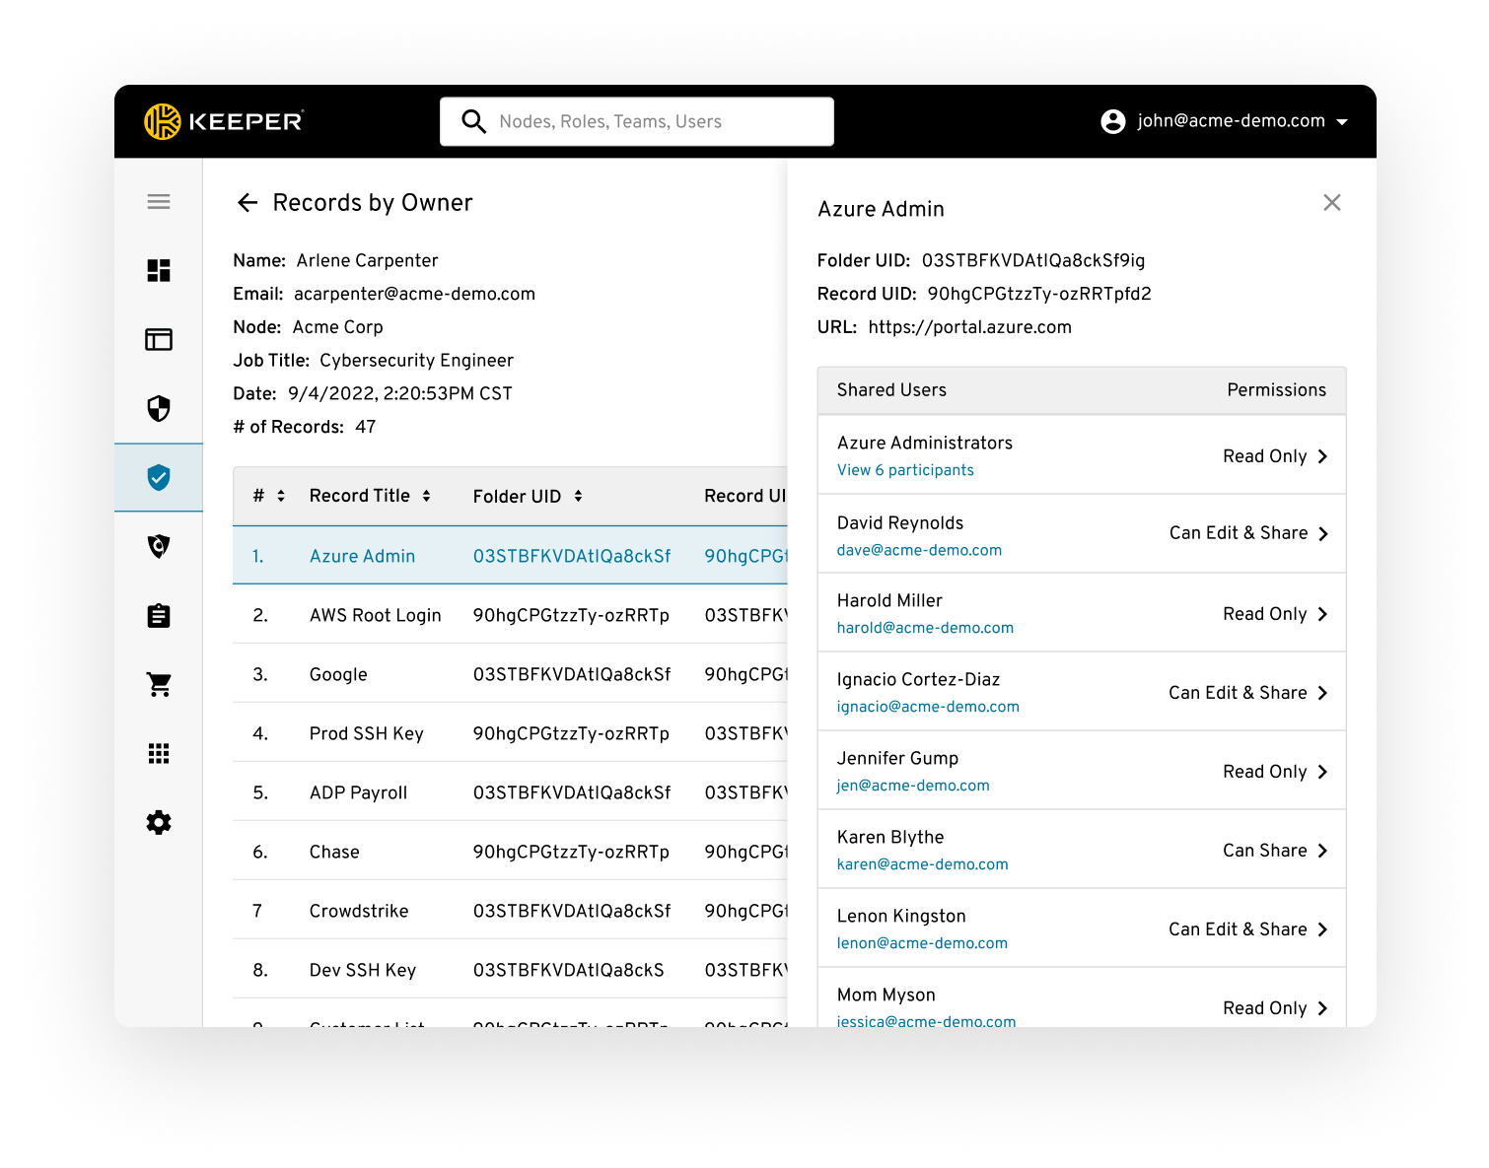Screen dimensions: 1489x1168
Task: Sort the table by Record Title
Action: coord(426,496)
